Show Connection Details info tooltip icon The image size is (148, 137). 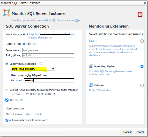(x=35, y=44)
